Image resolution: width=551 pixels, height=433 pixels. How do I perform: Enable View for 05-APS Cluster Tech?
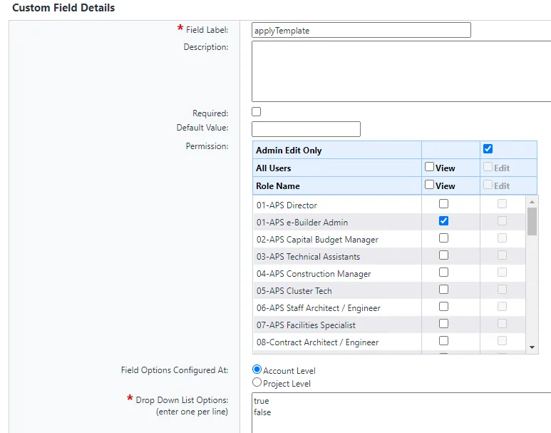click(443, 290)
